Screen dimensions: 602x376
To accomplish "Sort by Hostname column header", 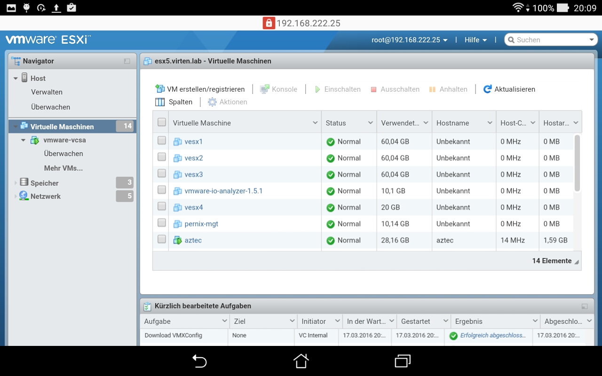I will [452, 123].
